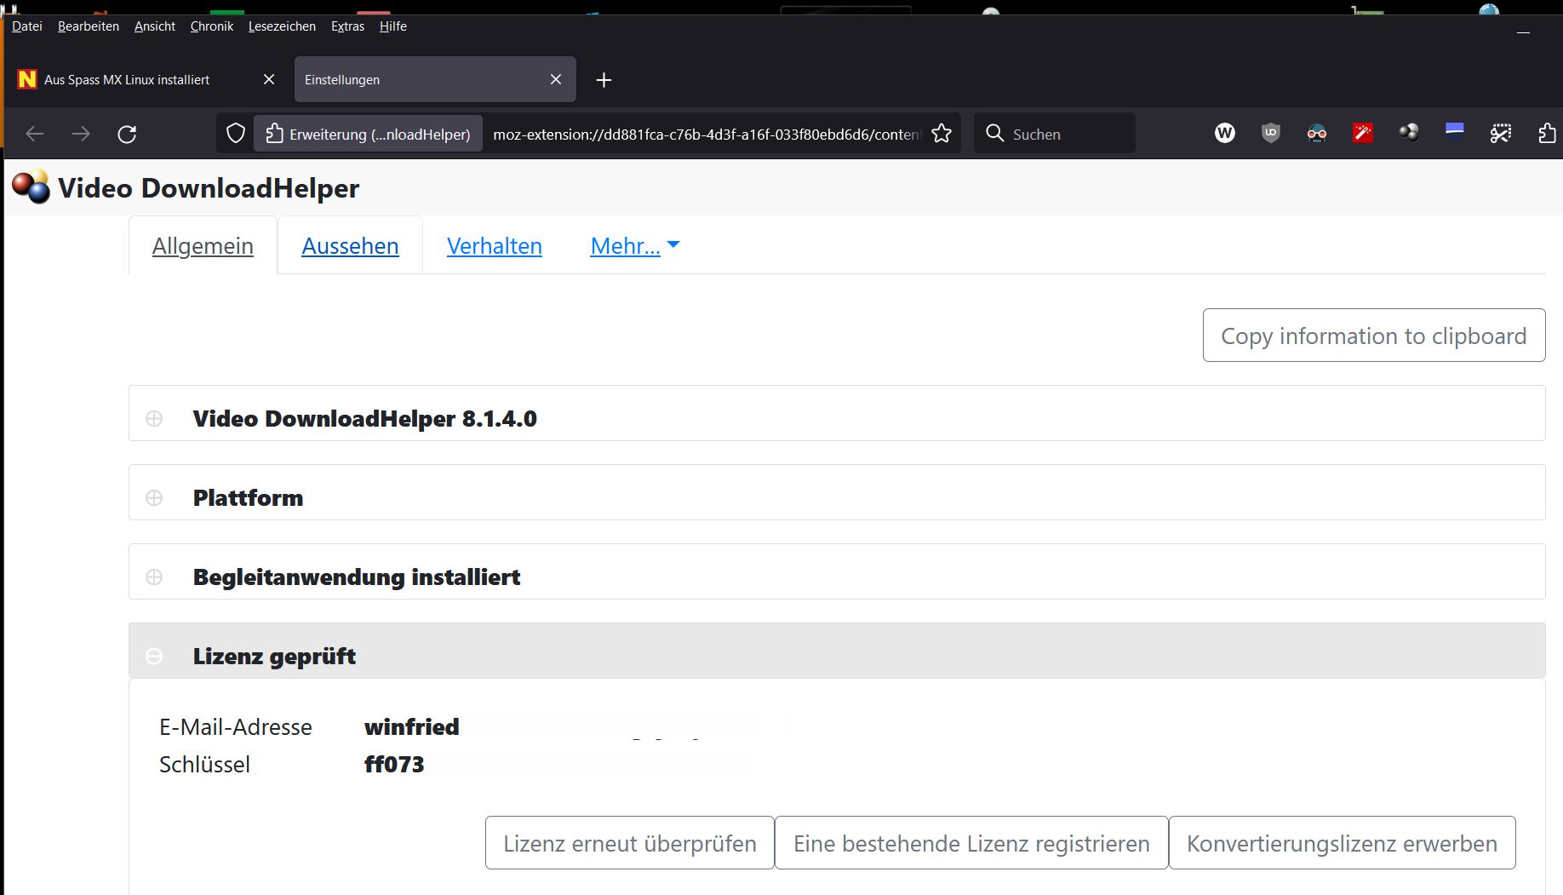
Task: Open the Bearbeiten menu
Action: point(89,26)
